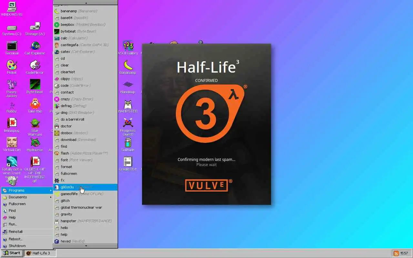Launch the Terminal desktop icon
The image size is (413, 258).
tap(12, 48)
